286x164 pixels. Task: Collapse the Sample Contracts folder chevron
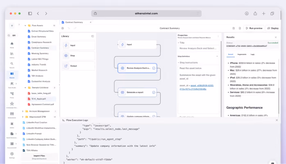pos(25,88)
